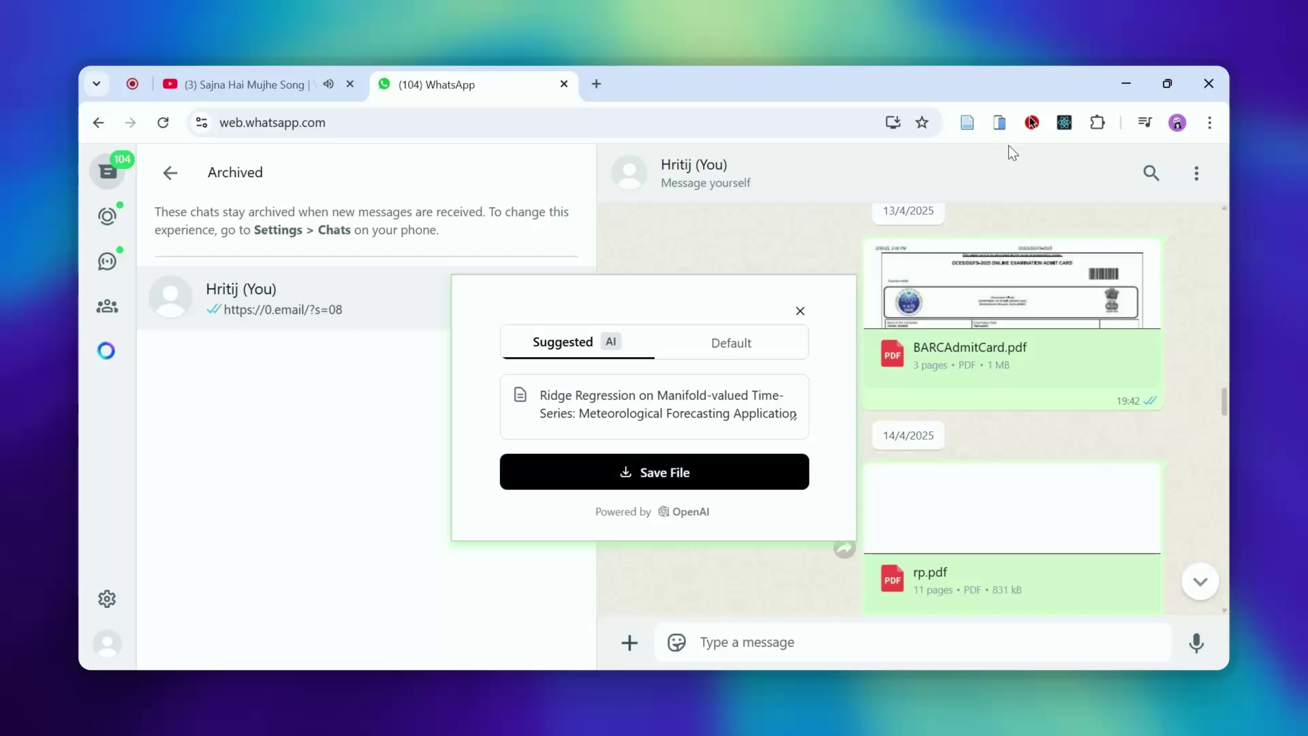Close the file name suggestion popup
1308x736 pixels.
click(x=800, y=311)
